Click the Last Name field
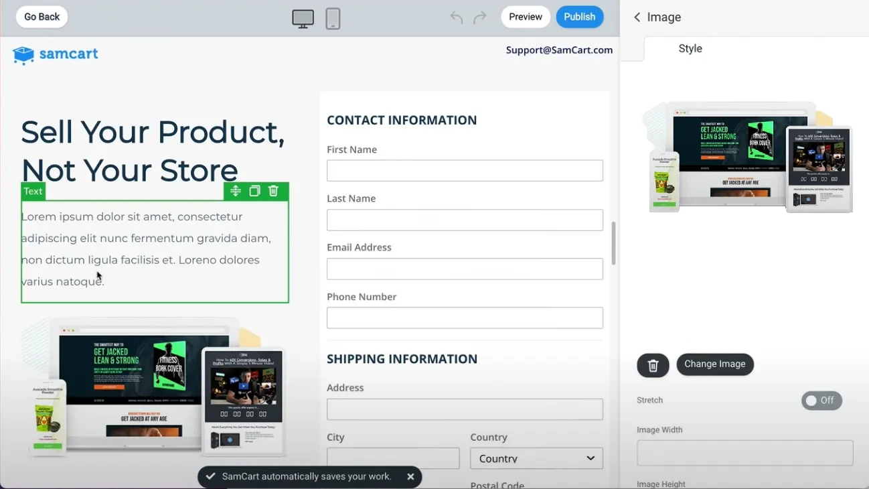Screen dimensions: 869x489 coord(465,220)
